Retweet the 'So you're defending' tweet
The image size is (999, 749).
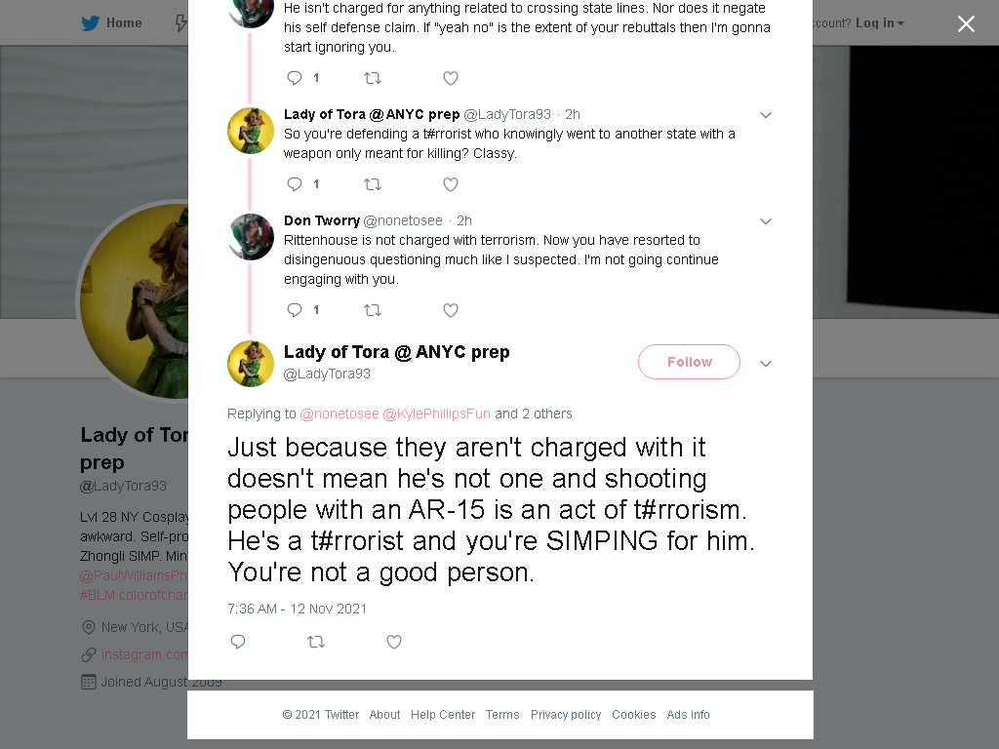click(372, 184)
